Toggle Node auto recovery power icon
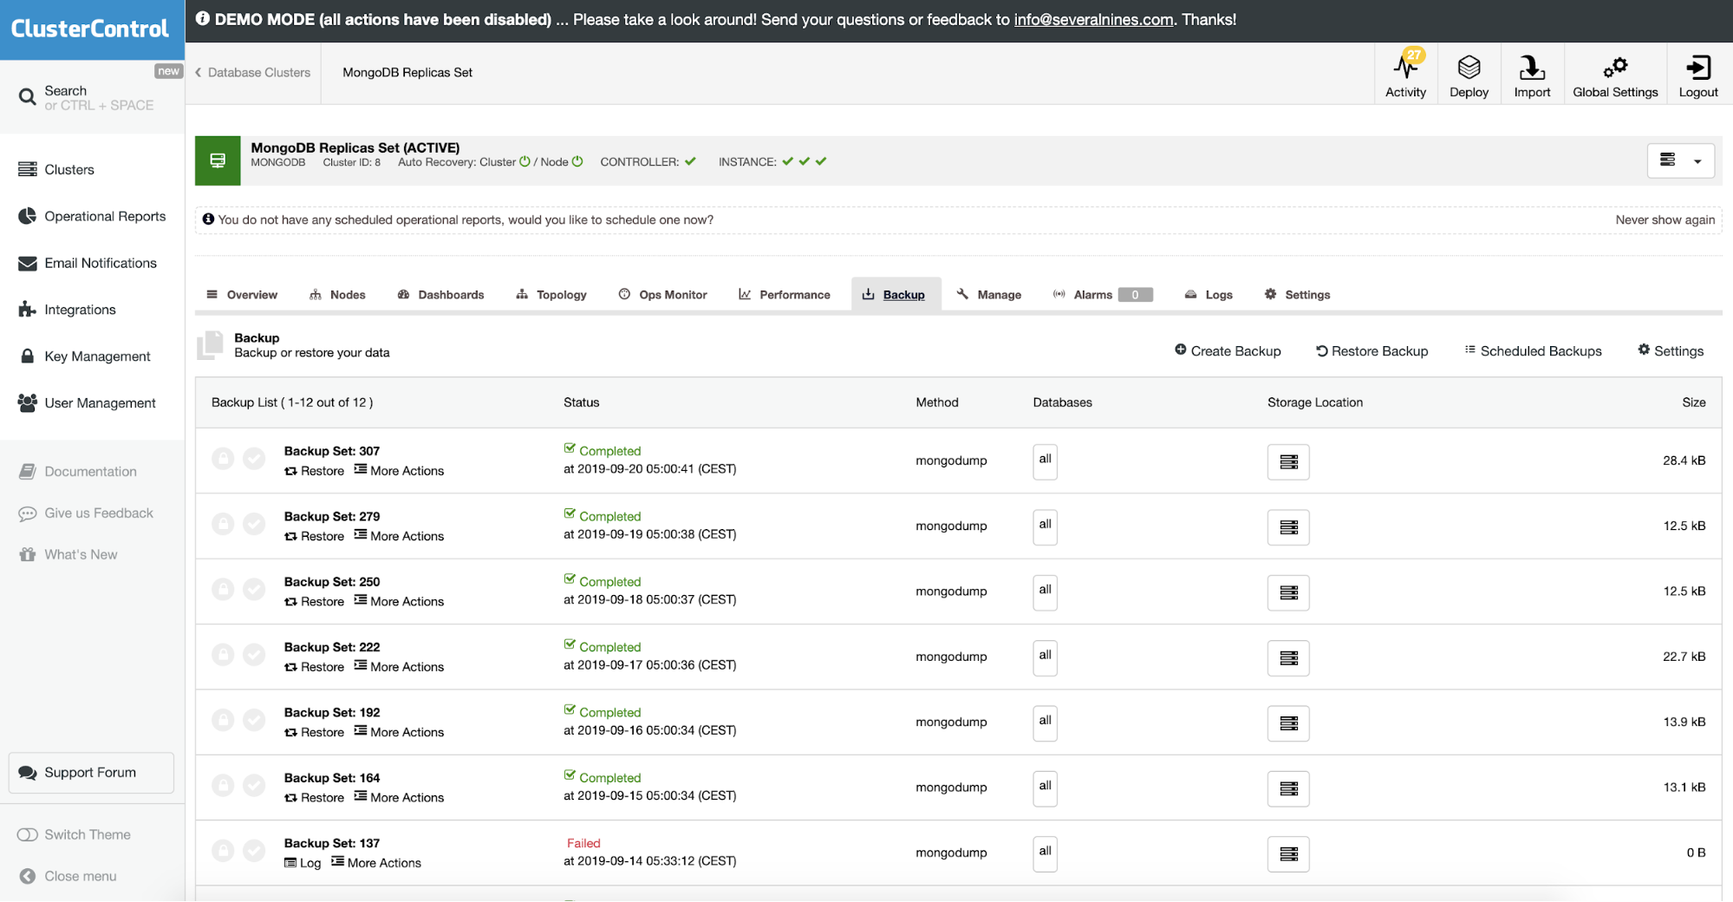The image size is (1733, 902). 577,161
